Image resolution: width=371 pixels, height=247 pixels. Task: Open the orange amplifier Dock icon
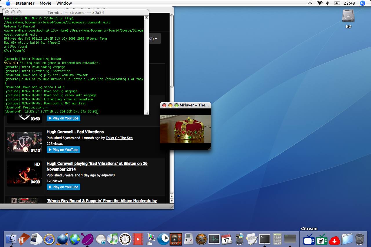[x=176, y=239]
